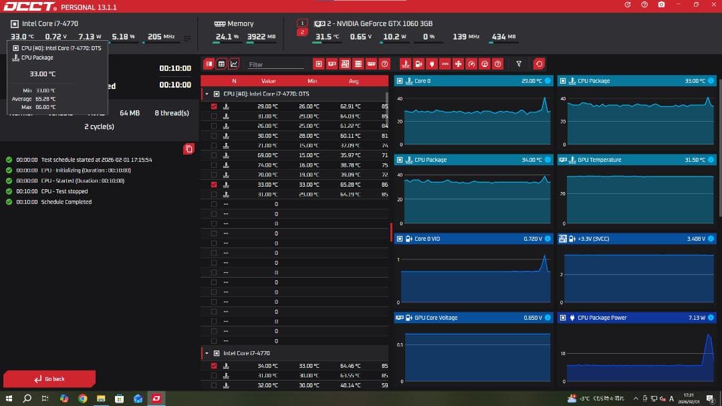722x406 pixels.
Task: Uncheck the first 29.00 °C sensor row checkbox
Action: click(214, 106)
